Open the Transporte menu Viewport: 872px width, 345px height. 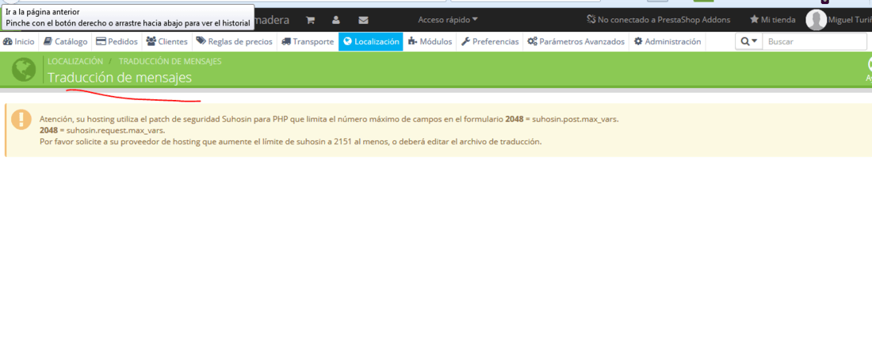pyautogui.click(x=308, y=41)
